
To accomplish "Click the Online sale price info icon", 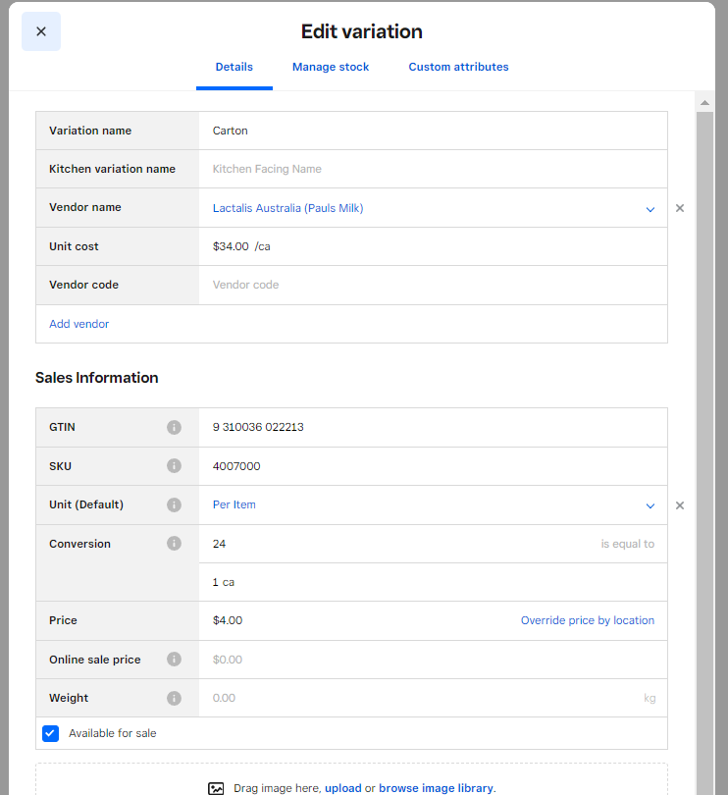I will pyautogui.click(x=174, y=660).
